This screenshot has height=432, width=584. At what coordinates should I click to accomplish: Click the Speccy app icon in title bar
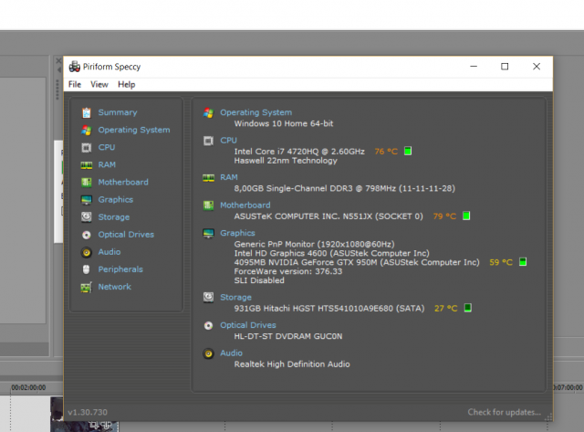(x=75, y=67)
